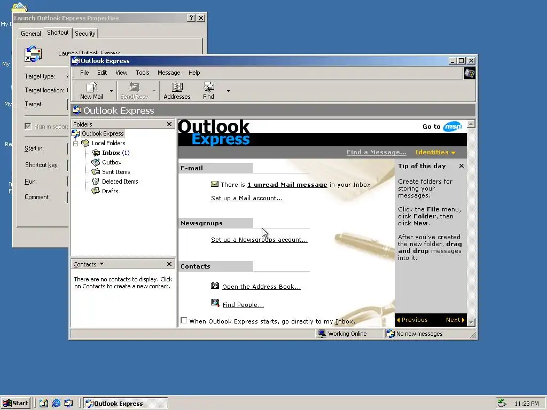Select the Sent Items folder icon
The height and width of the screenshot is (410, 547).
pyautogui.click(x=96, y=172)
